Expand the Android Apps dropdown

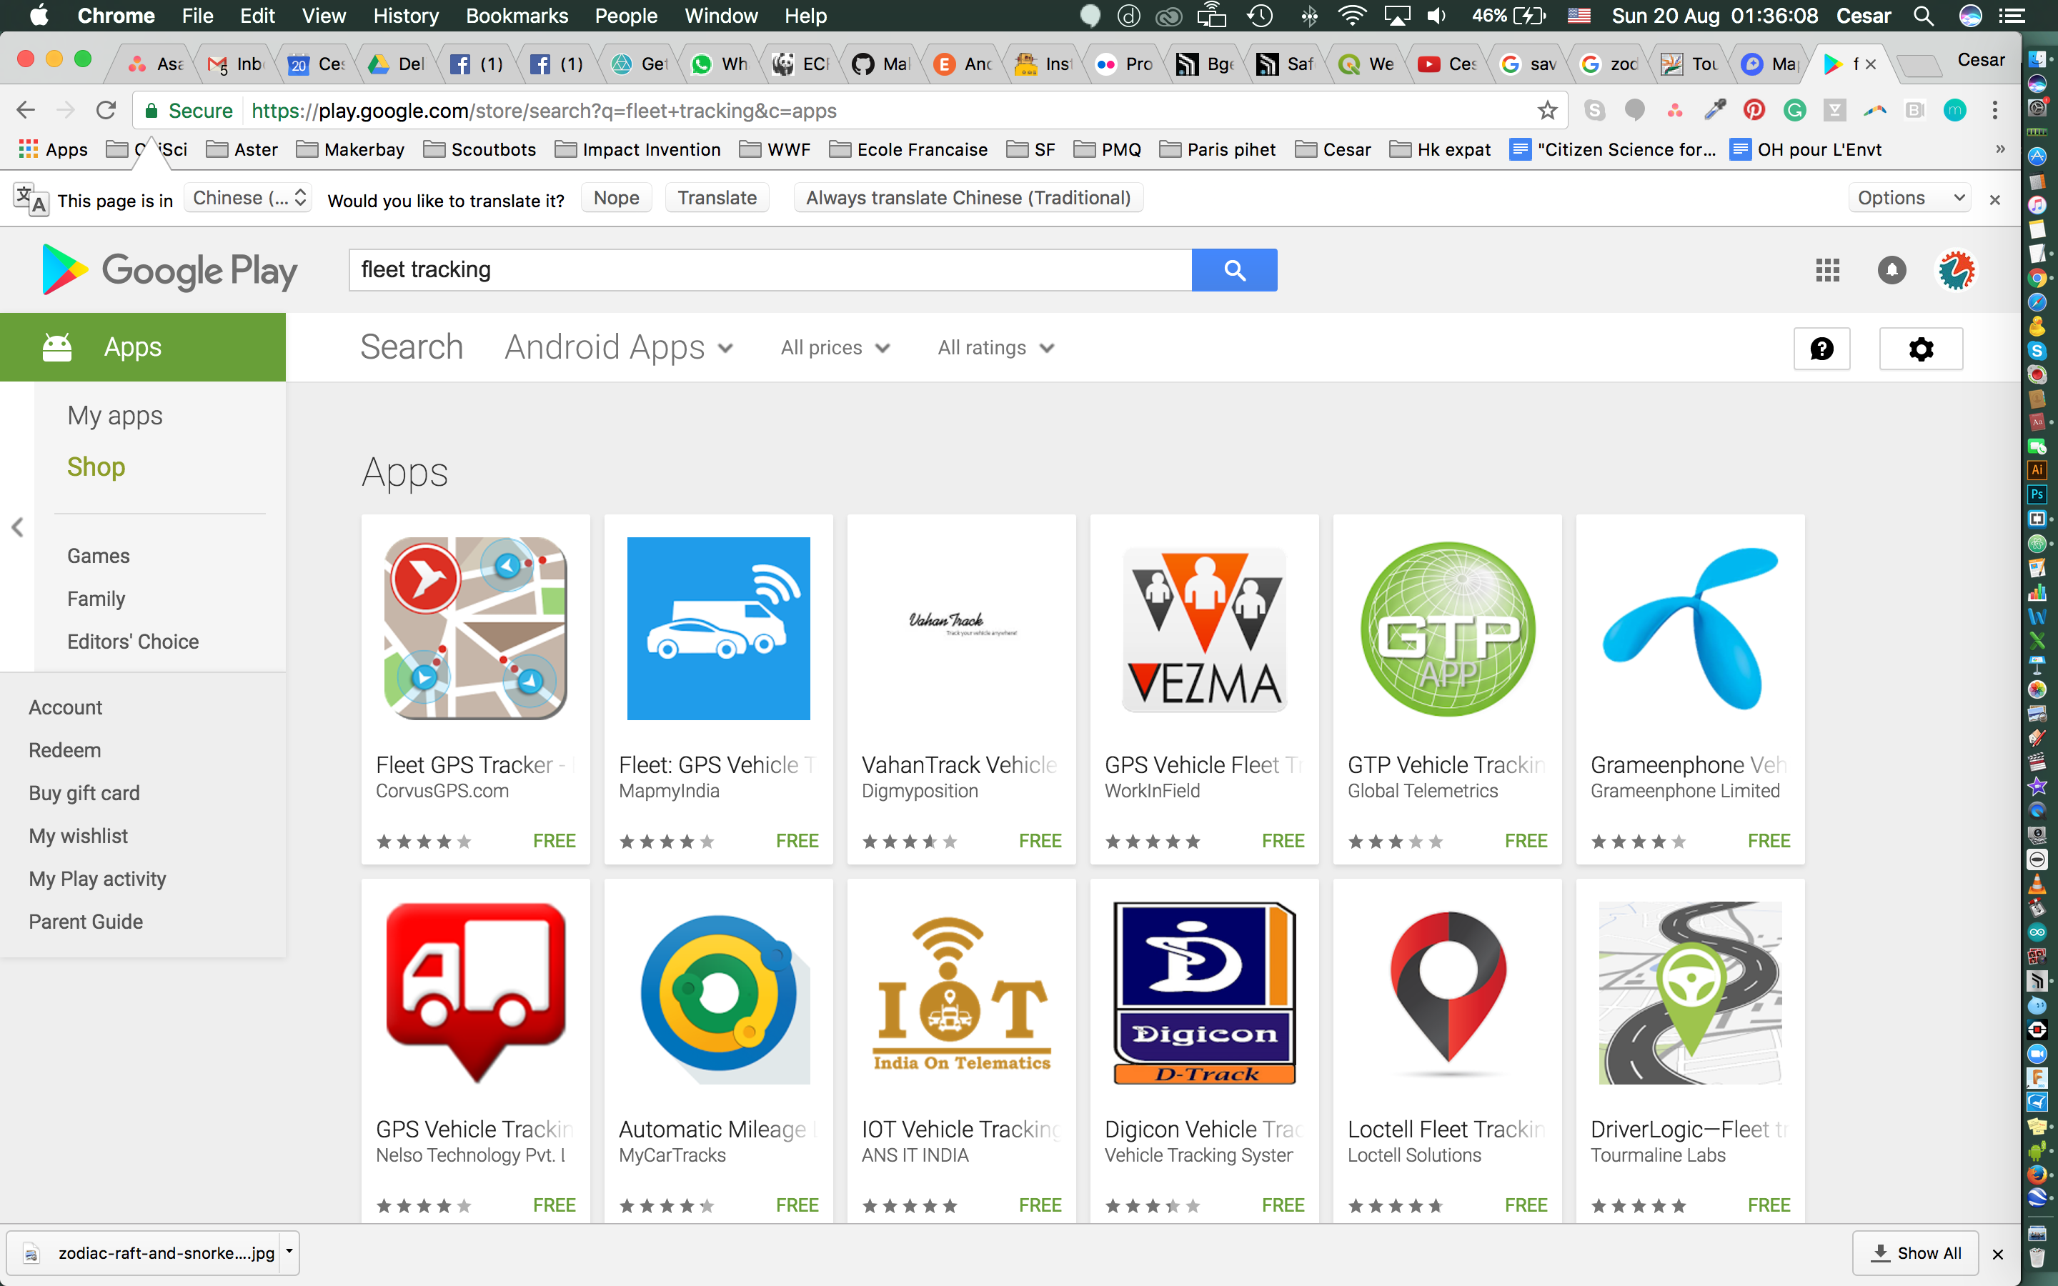pyautogui.click(x=619, y=348)
